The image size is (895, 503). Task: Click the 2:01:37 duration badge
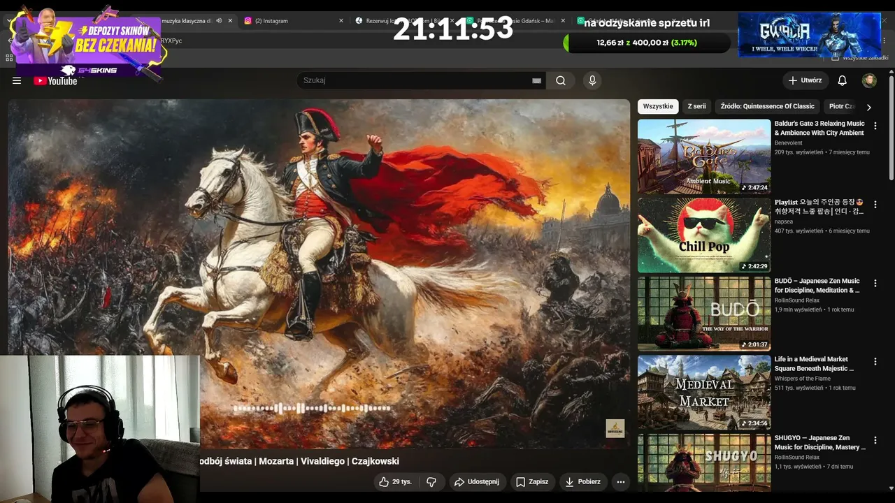coord(754,344)
